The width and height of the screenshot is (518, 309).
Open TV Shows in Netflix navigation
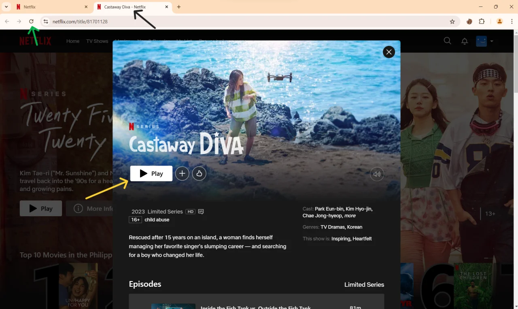(97, 41)
